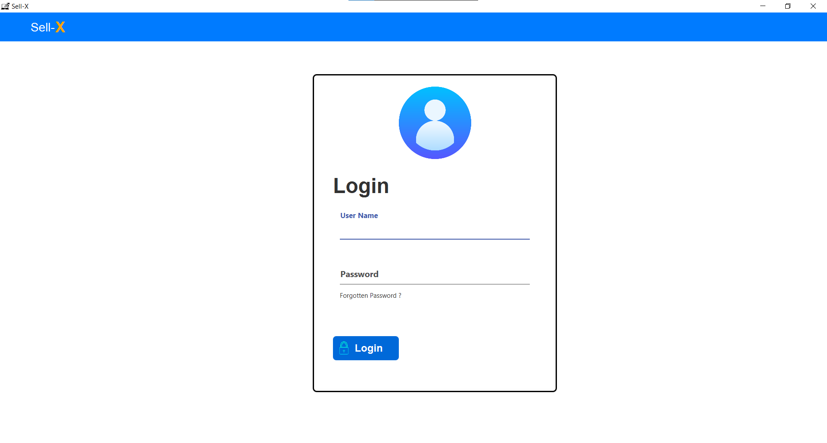Click the Password placeholder label

(359, 275)
